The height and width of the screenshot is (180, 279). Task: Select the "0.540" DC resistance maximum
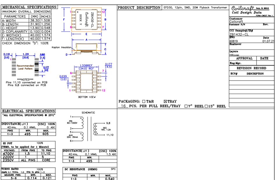point(110,179)
